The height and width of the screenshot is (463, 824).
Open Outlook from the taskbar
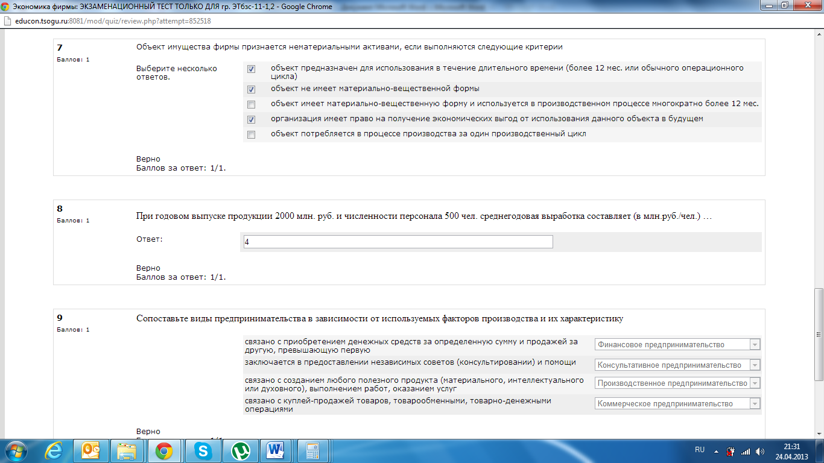(90, 451)
